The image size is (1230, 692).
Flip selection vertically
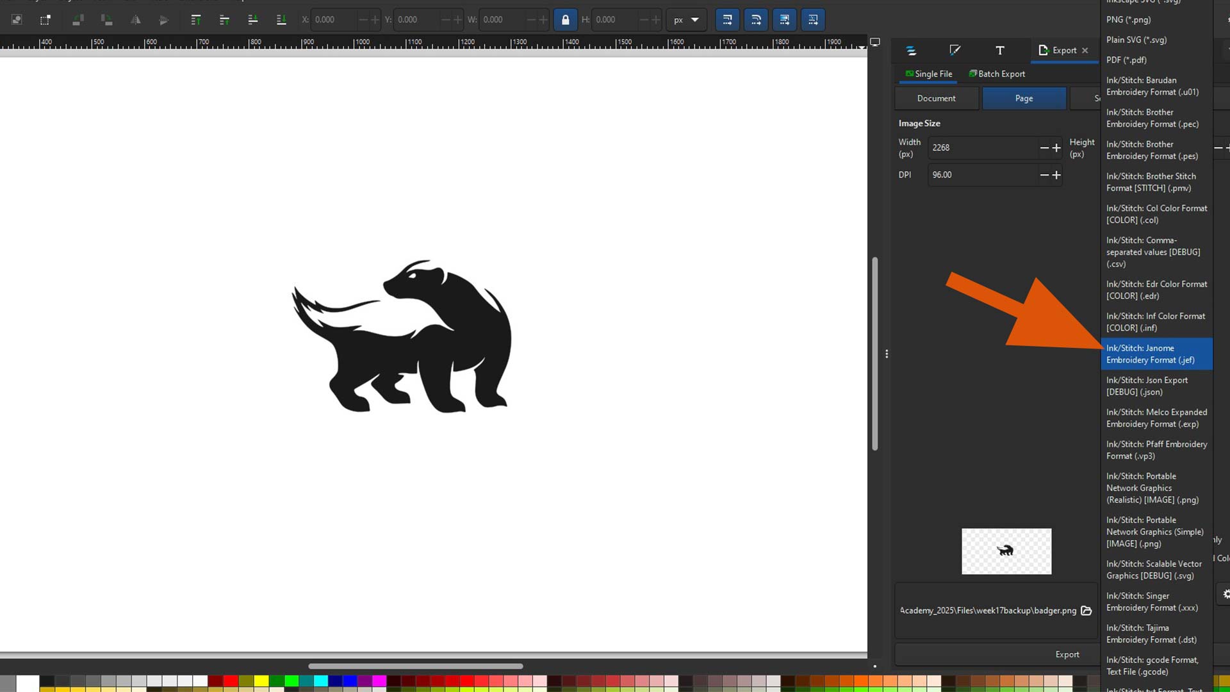(164, 20)
